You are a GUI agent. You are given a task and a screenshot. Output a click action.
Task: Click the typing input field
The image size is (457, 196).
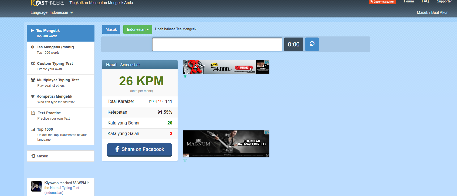coord(217,44)
